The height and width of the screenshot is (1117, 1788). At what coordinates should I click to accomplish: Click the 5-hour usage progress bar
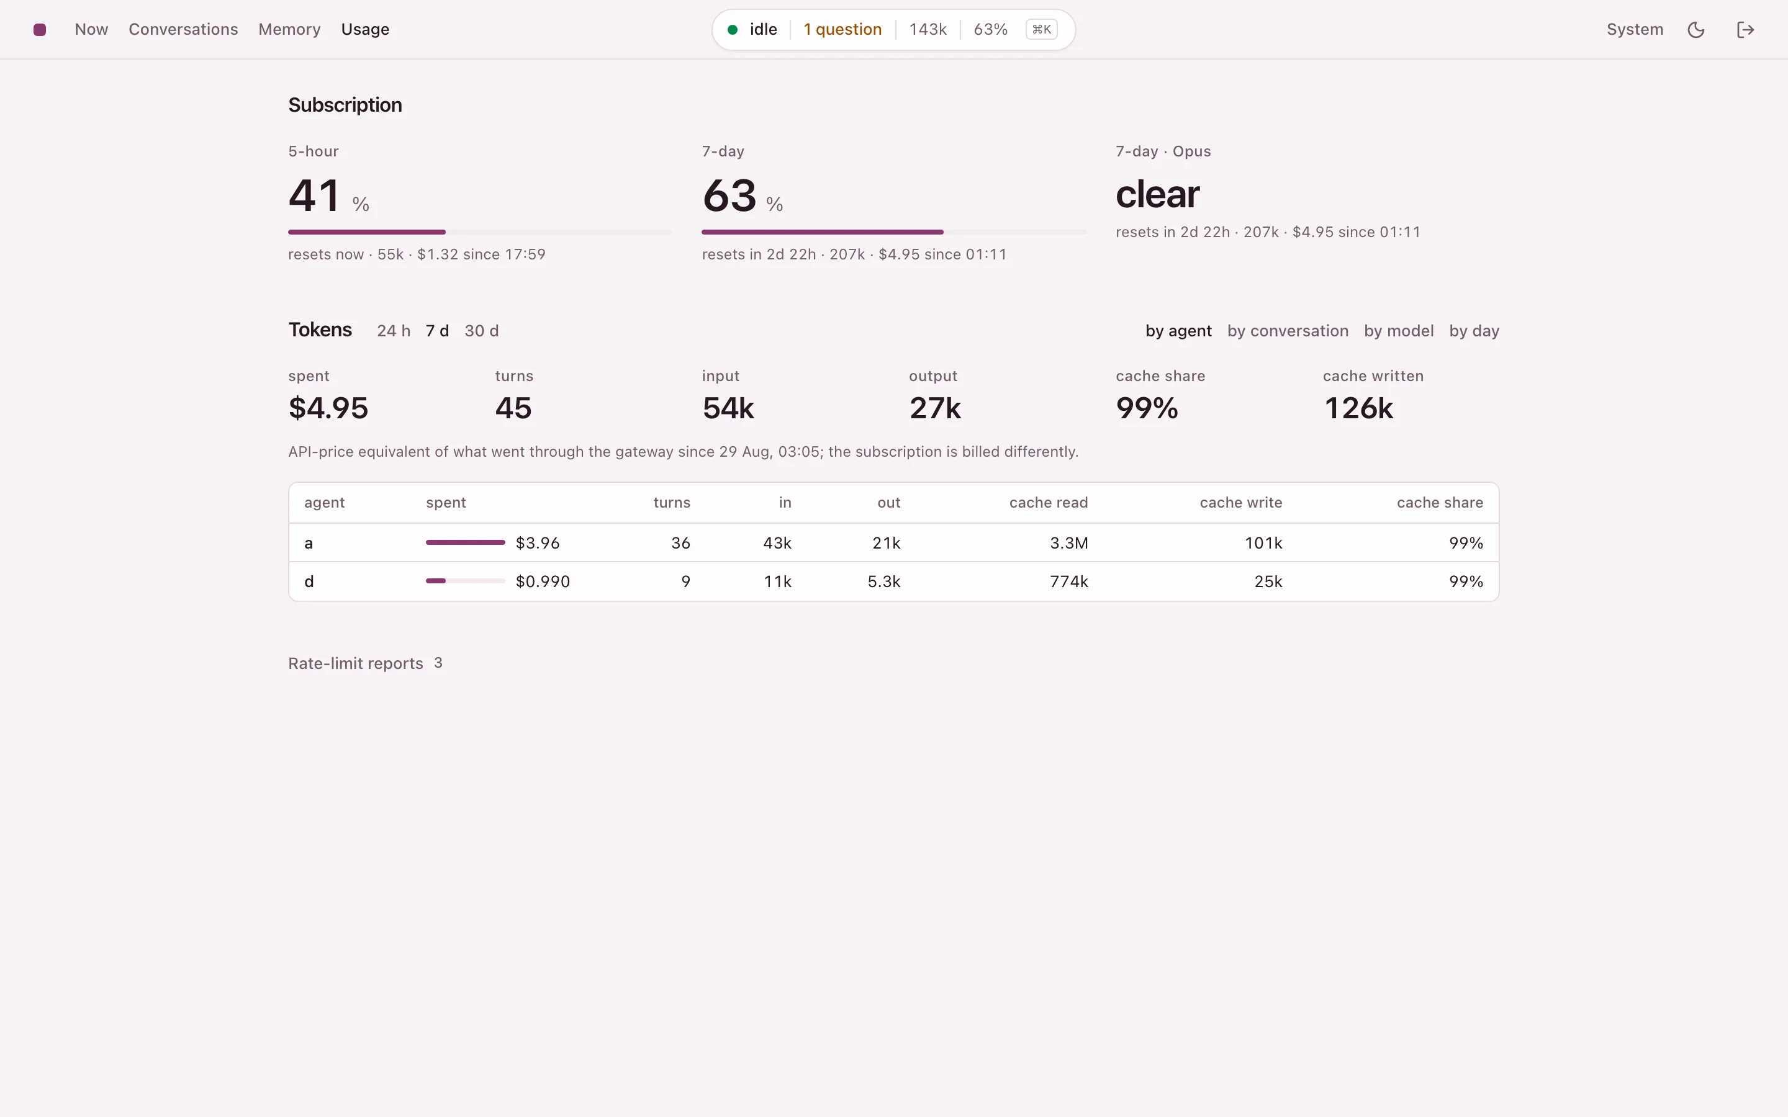481,232
